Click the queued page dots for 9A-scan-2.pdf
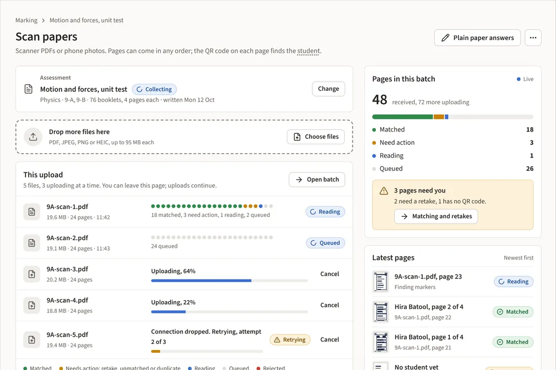Viewport: 556px width, 370px height. click(x=212, y=237)
